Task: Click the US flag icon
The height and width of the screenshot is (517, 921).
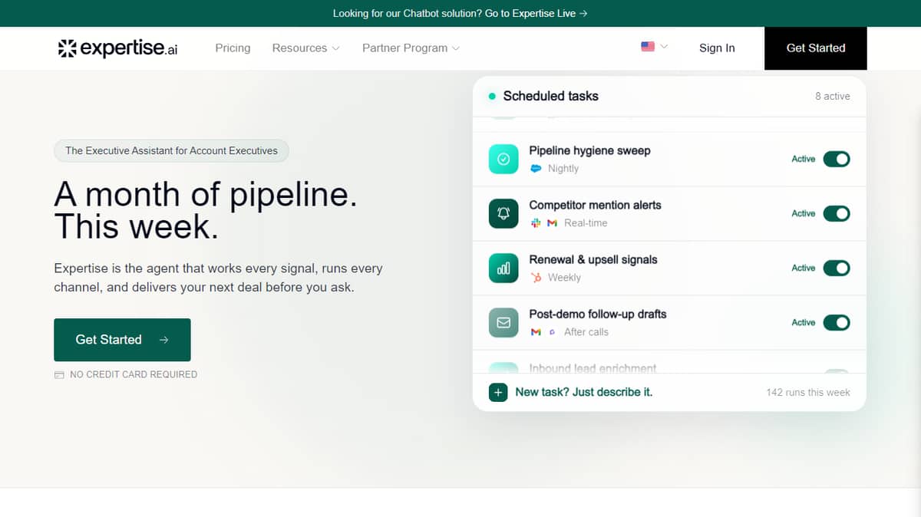Action: [648, 47]
